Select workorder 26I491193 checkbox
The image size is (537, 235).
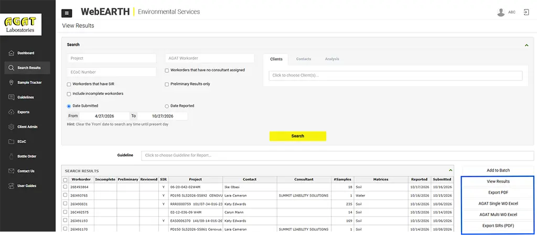[x=65, y=221]
